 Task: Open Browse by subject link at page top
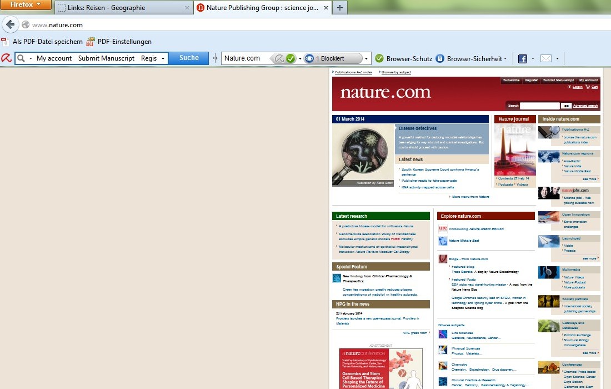[x=396, y=72]
